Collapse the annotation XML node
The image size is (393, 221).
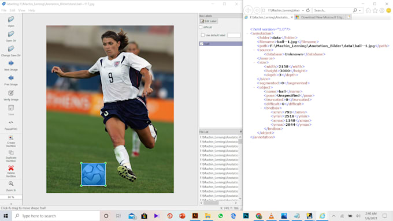click(x=247, y=33)
